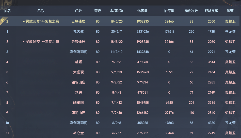Click 苍龙营 faction in rank 1 row
Viewport: 241px width, 138px height.
(230, 31)
